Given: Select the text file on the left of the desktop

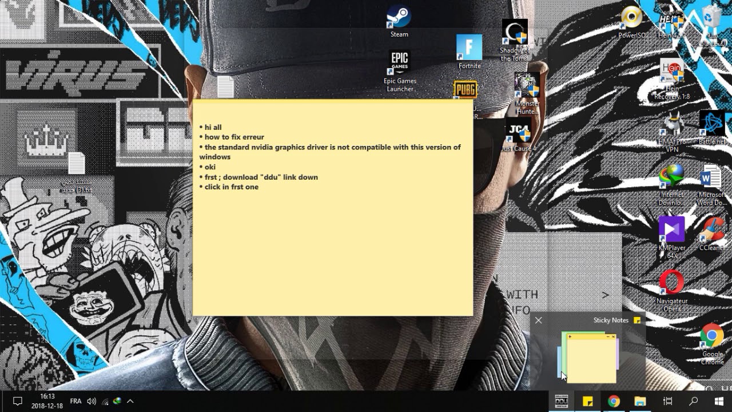Looking at the screenshot, I should point(76,172).
